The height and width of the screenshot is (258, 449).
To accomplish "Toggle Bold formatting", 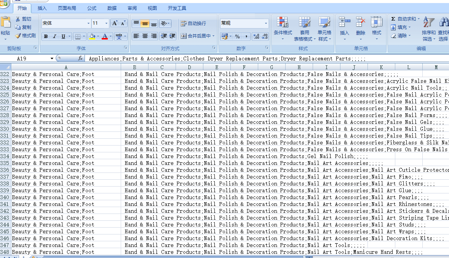I will 46,36.
